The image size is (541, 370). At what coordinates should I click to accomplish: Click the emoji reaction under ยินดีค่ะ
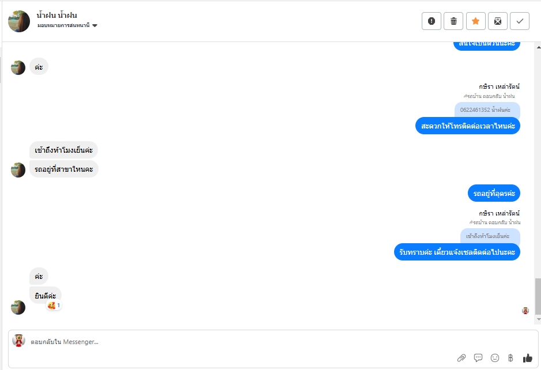click(x=54, y=305)
